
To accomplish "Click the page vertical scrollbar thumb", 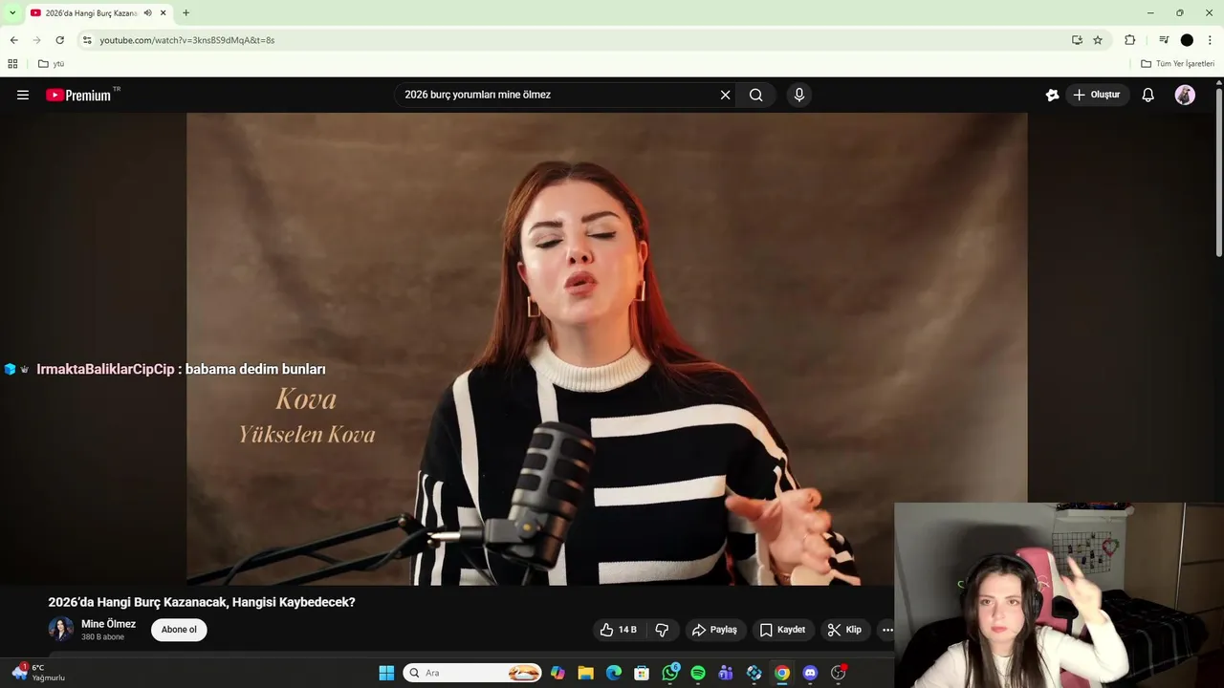I will (x=1219, y=172).
